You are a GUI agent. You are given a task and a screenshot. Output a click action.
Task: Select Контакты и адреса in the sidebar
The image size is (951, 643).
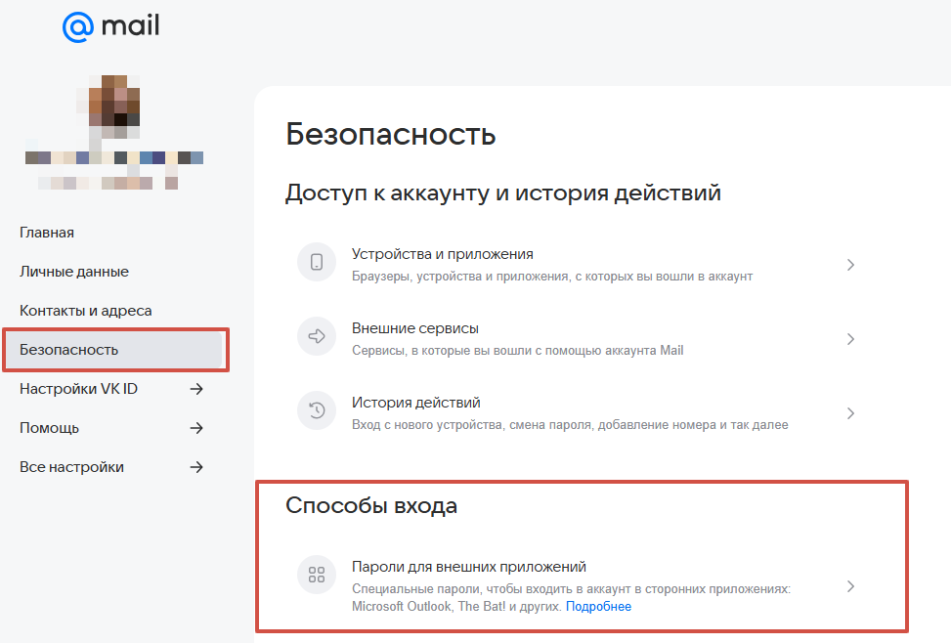tap(86, 311)
